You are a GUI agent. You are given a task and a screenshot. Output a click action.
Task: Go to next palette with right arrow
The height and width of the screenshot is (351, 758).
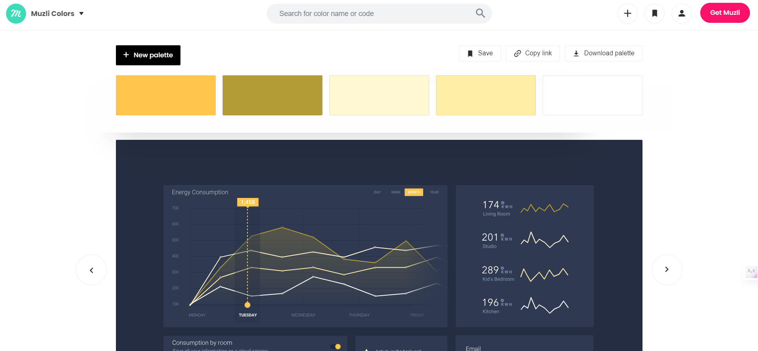point(667,270)
